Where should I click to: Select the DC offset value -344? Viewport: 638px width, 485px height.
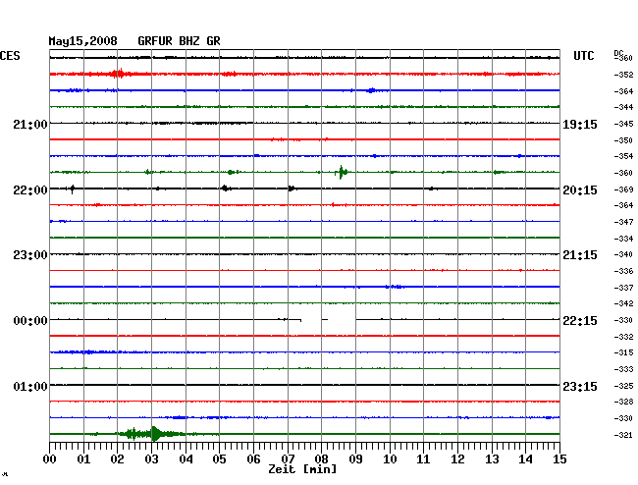click(623, 107)
